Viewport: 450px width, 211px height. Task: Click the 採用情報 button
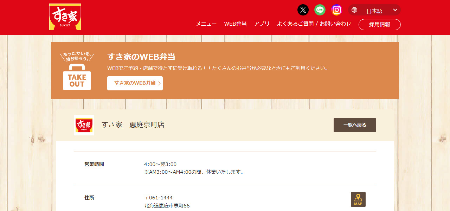[380, 25]
